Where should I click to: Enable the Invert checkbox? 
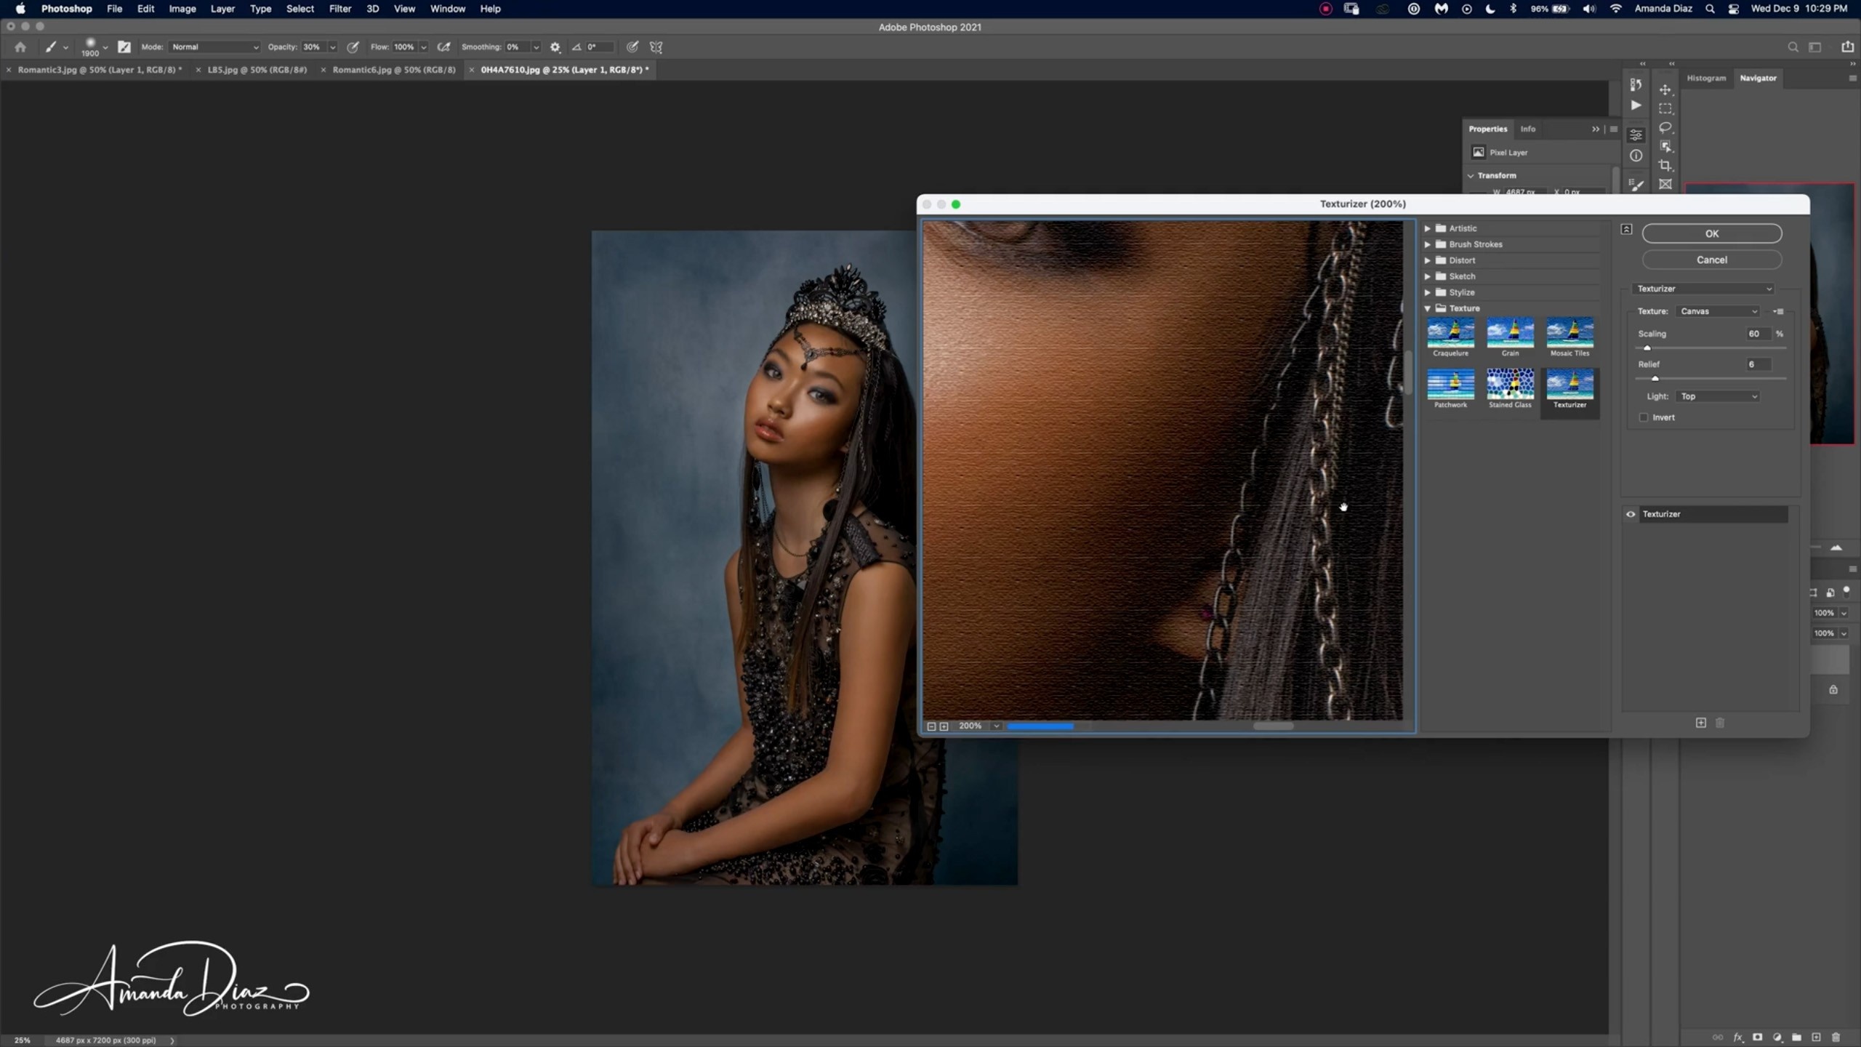pyautogui.click(x=1644, y=417)
